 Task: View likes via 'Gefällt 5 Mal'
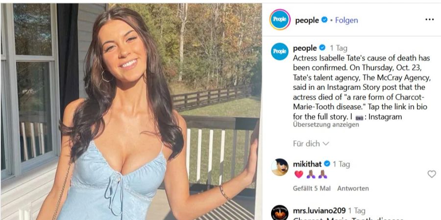312,189
